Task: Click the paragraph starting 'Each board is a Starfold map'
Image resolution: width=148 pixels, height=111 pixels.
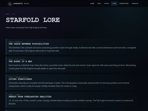Action: [72, 67]
